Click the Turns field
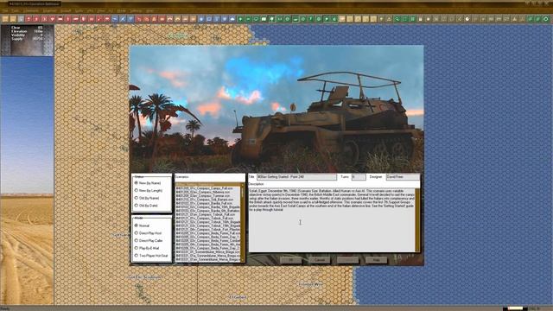553x311 pixels. pos(359,176)
